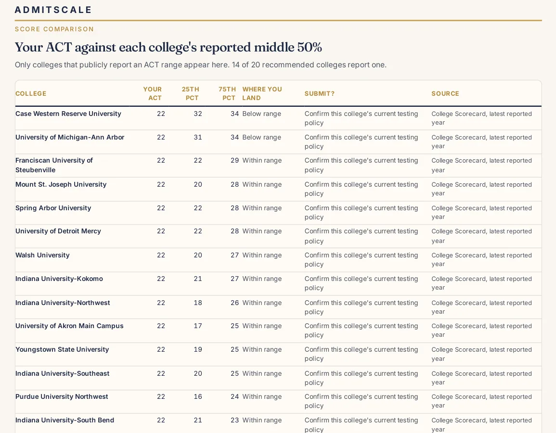The width and height of the screenshot is (556, 433).
Task: Select Indiana University-South Bend name
Action: 65,420
